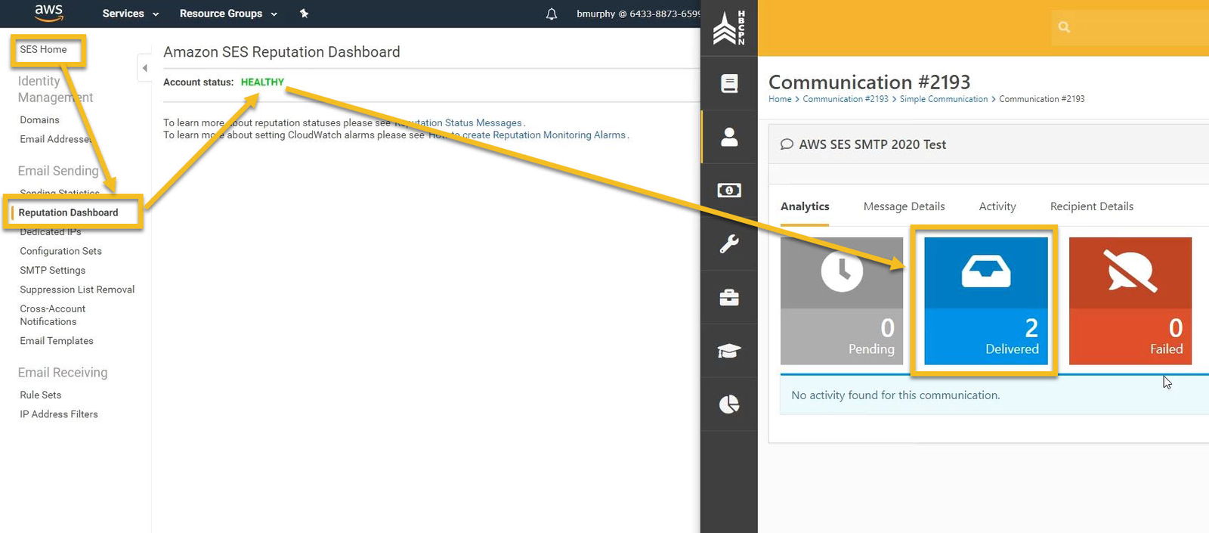Open SMTP Settings
The height and width of the screenshot is (533, 1209).
pyautogui.click(x=52, y=271)
